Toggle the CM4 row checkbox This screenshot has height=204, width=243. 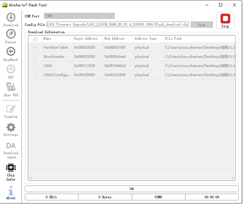[x=35, y=66]
